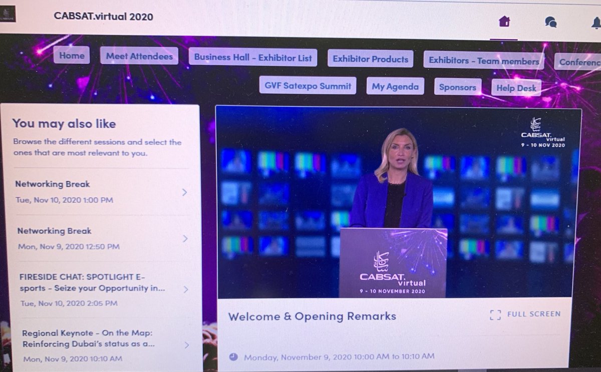Open the Home icon in top bar
This screenshot has width=601, height=372.
click(x=504, y=21)
